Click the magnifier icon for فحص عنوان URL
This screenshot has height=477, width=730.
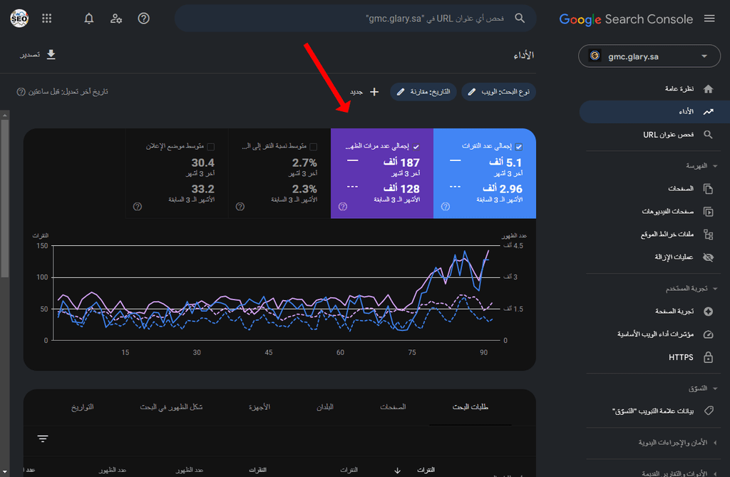pyautogui.click(x=708, y=135)
